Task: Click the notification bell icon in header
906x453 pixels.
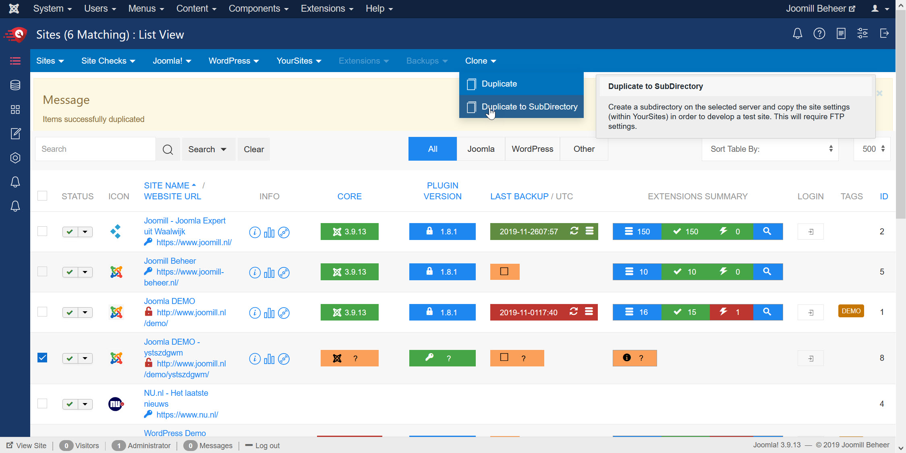Action: tap(797, 34)
